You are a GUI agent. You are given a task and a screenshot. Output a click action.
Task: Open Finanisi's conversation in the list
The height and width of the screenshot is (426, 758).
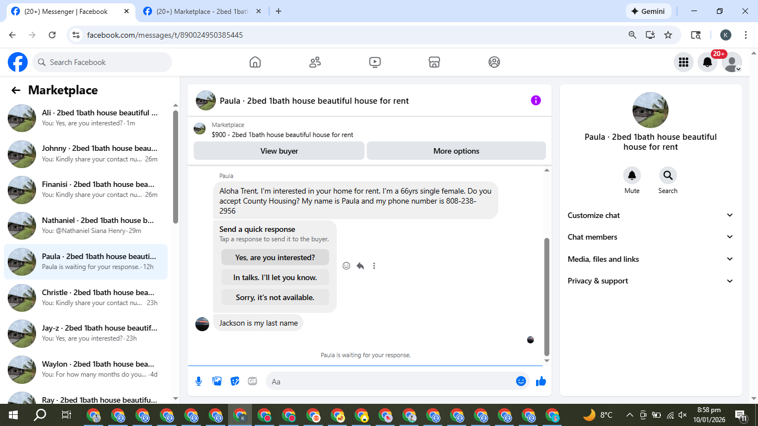86,190
